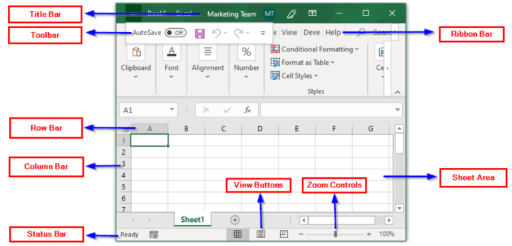Click the Ready status text

(x=129, y=235)
